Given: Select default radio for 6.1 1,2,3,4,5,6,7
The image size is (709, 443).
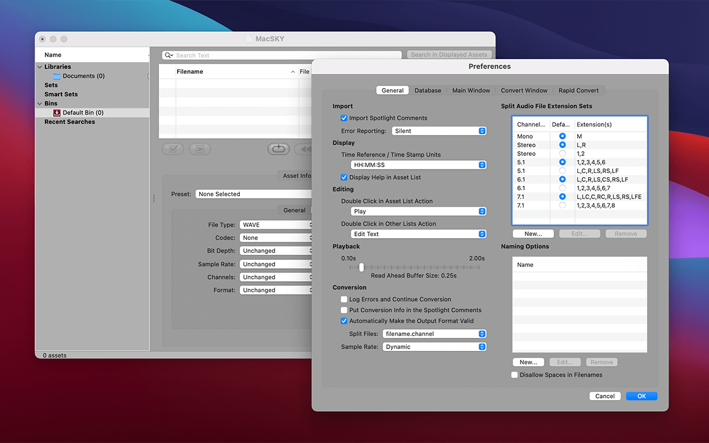Looking at the screenshot, I should click(x=562, y=188).
